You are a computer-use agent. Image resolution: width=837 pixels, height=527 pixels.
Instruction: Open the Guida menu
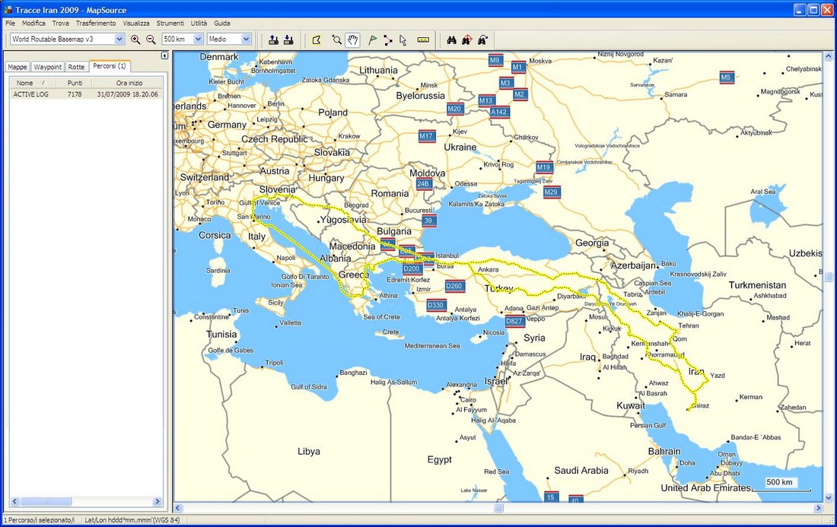tap(222, 24)
